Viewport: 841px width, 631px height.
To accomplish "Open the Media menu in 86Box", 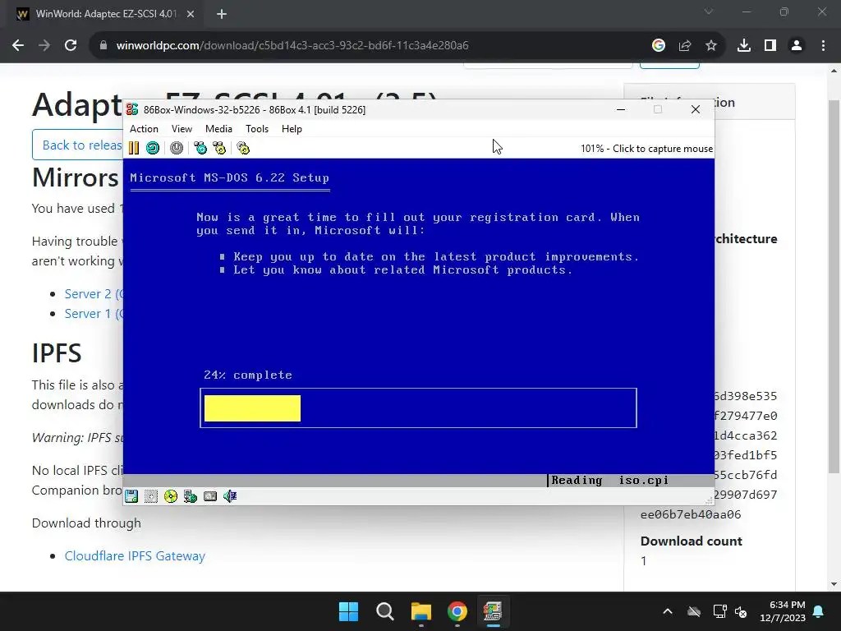I will (x=218, y=129).
